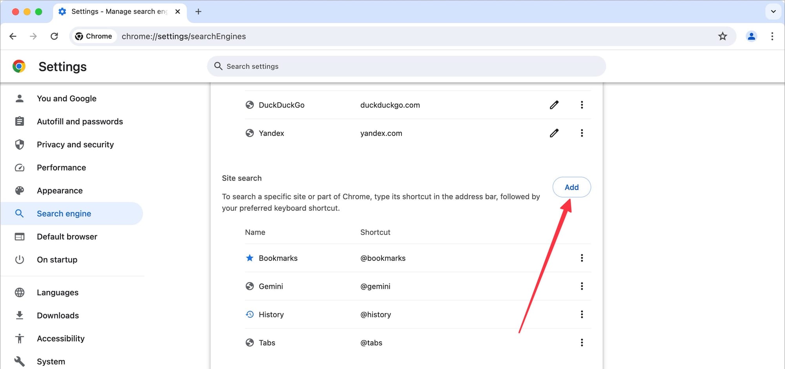Open Downloads settings
This screenshot has width=785, height=369.
click(x=72, y=315)
